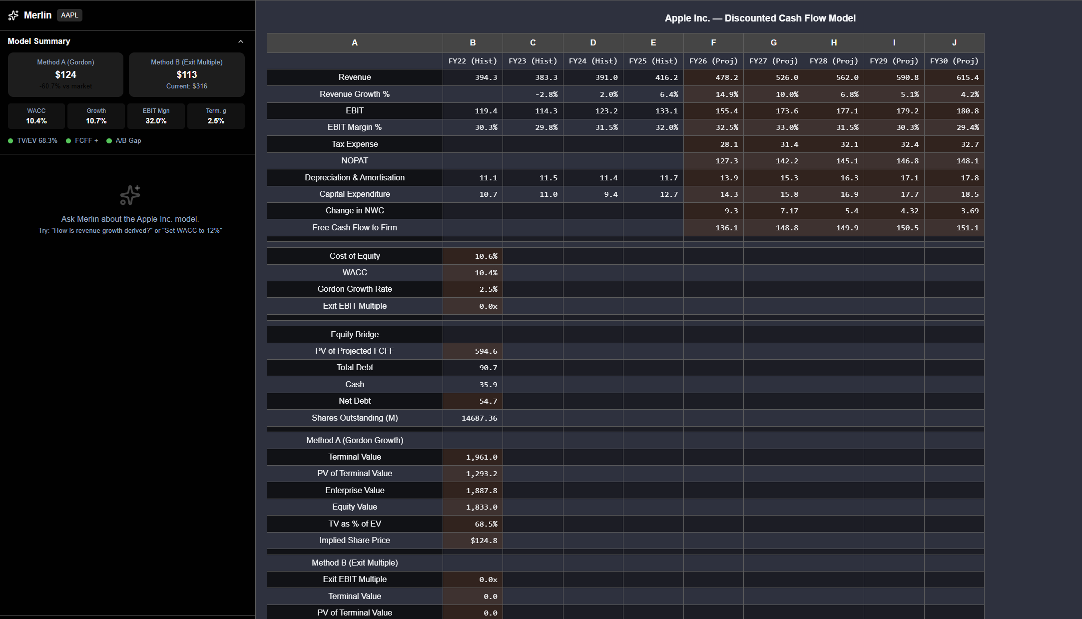1082x619 pixels.
Task: Click the FY30 (Proj) header cell
Action: click(954, 61)
